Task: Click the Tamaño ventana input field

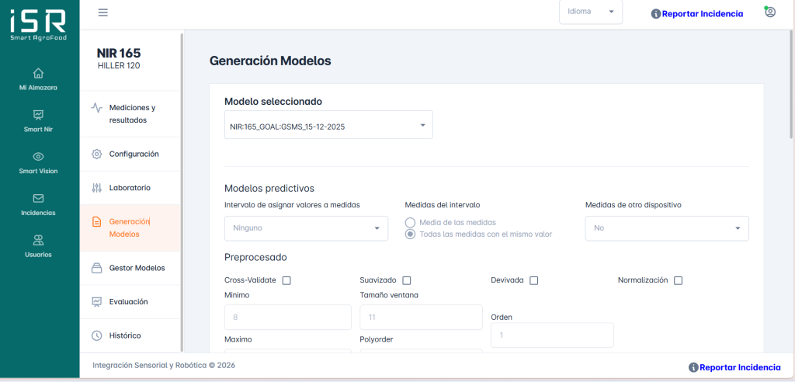Action: pyautogui.click(x=421, y=318)
